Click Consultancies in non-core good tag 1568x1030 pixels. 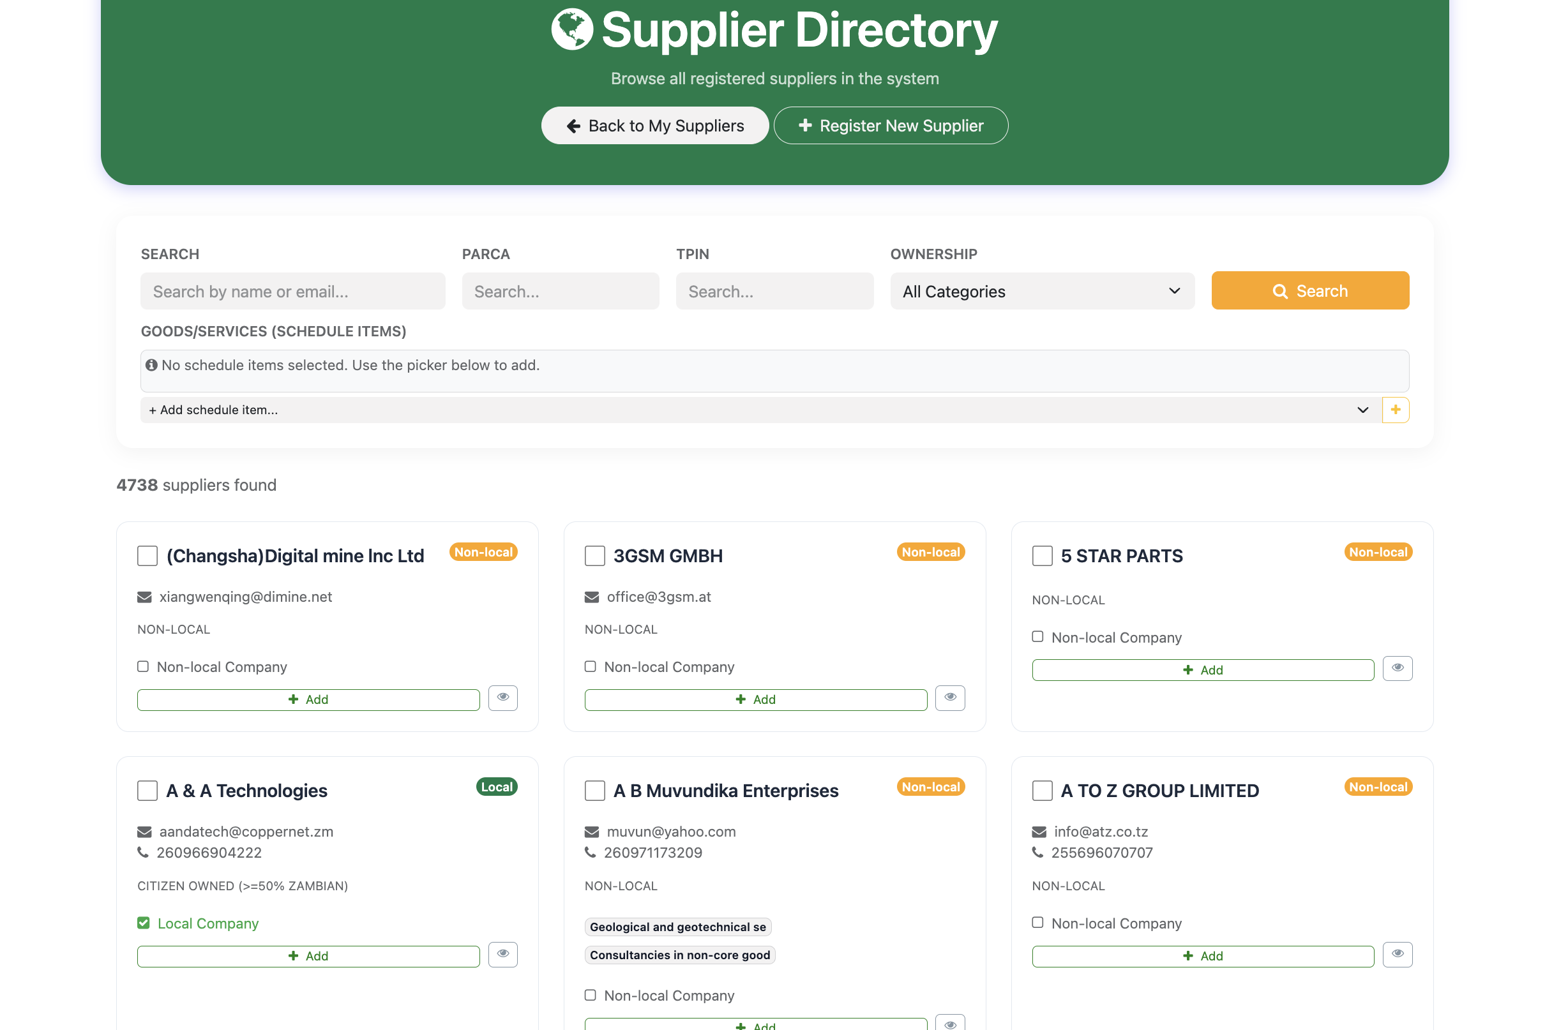(680, 955)
